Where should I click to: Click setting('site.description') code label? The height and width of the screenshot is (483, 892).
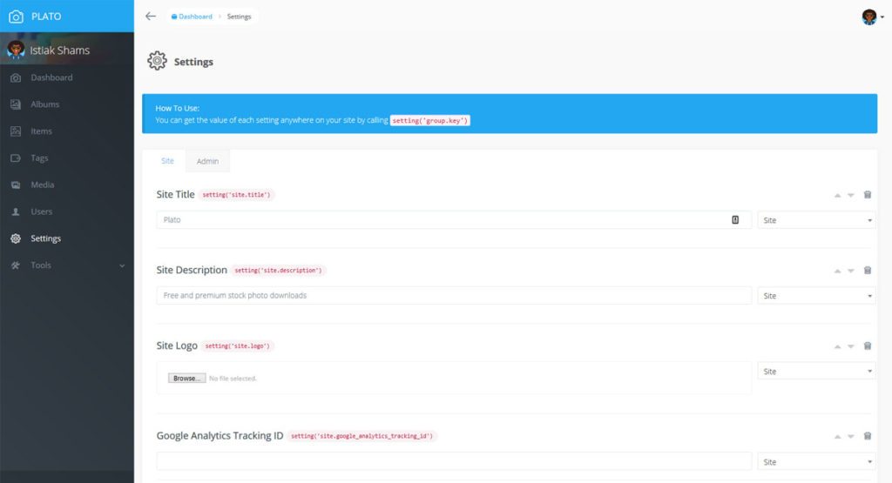(x=278, y=271)
